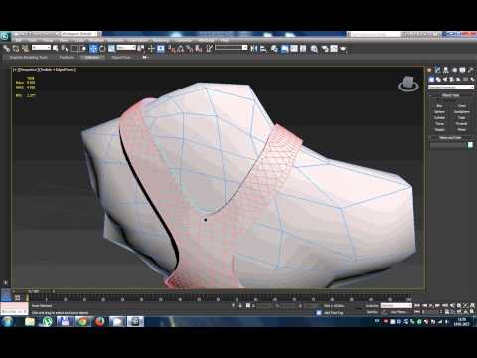Select the Select and Move tool
The width and height of the screenshot is (477, 358).
coord(93,49)
